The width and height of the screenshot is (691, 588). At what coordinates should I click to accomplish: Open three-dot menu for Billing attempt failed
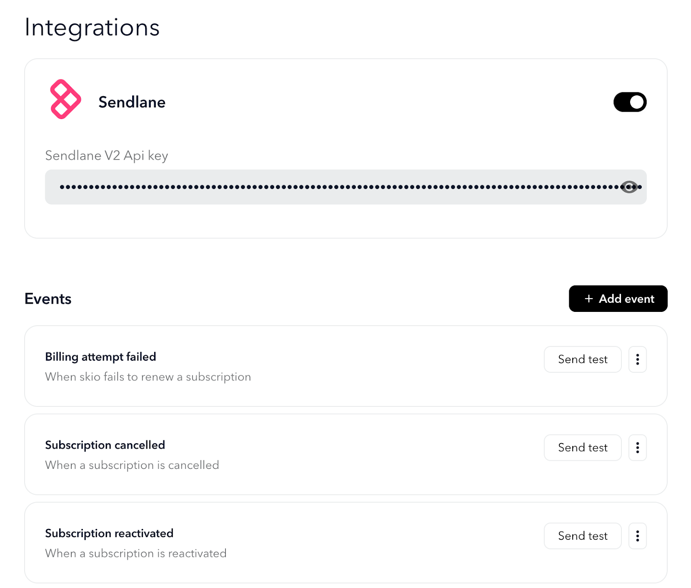[637, 359]
